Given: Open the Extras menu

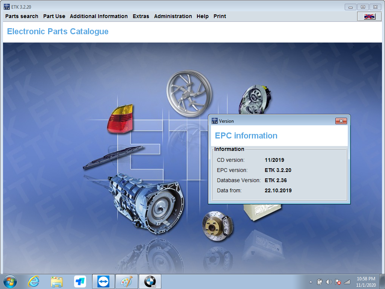Looking at the screenshot, I should pos(141,16).
